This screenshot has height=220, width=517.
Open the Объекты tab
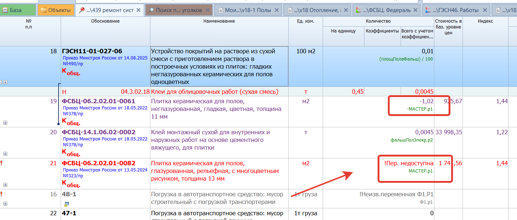pyautogui.click(x=56, y=10)
